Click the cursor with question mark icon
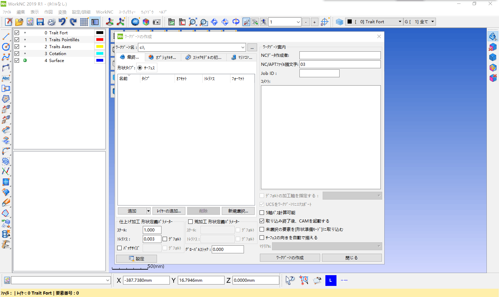 pos(290,280)
